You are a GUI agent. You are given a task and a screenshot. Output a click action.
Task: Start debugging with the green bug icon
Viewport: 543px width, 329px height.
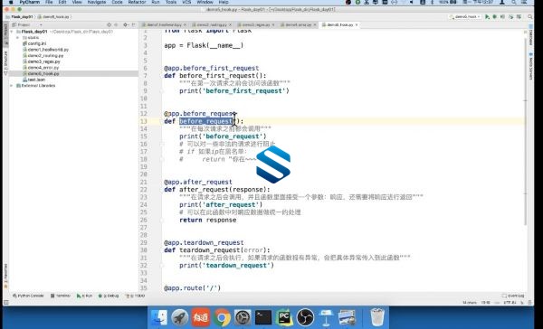[x=495, y=16]
